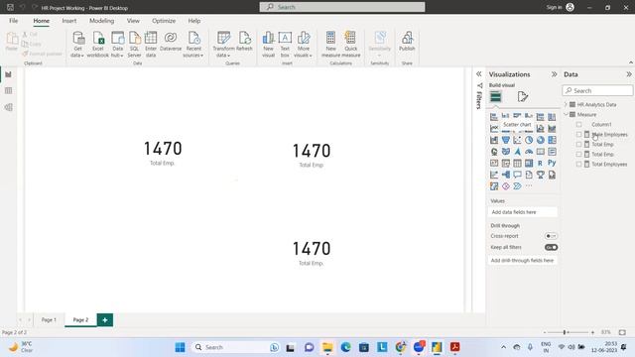Image resolution: width=635 pixels, height=357 pixels.
Task: Switch to the Insert ribbon tab
Action: pos(69,21)
